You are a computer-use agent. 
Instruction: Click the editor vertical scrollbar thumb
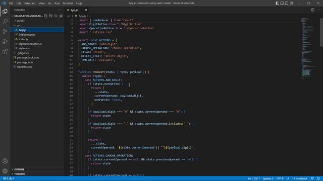click(321, 32)
